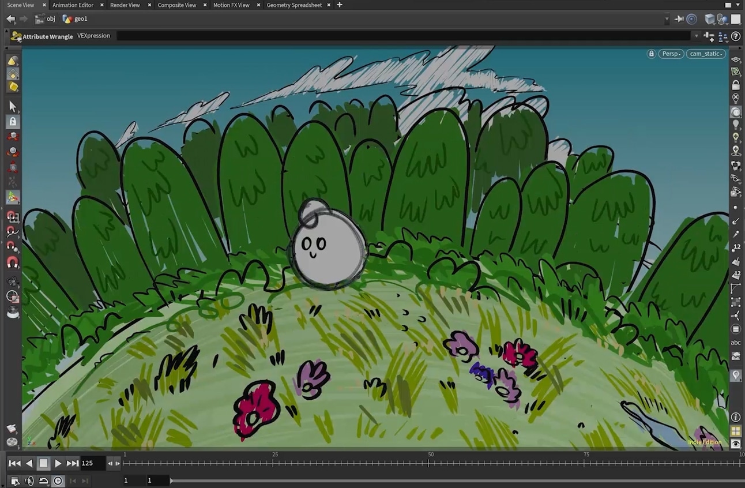The width and height of the screenshot is (745, 488).
Task: Toggle the viewport camera lock
Action: pyautogui.click(x=652, y=54)
